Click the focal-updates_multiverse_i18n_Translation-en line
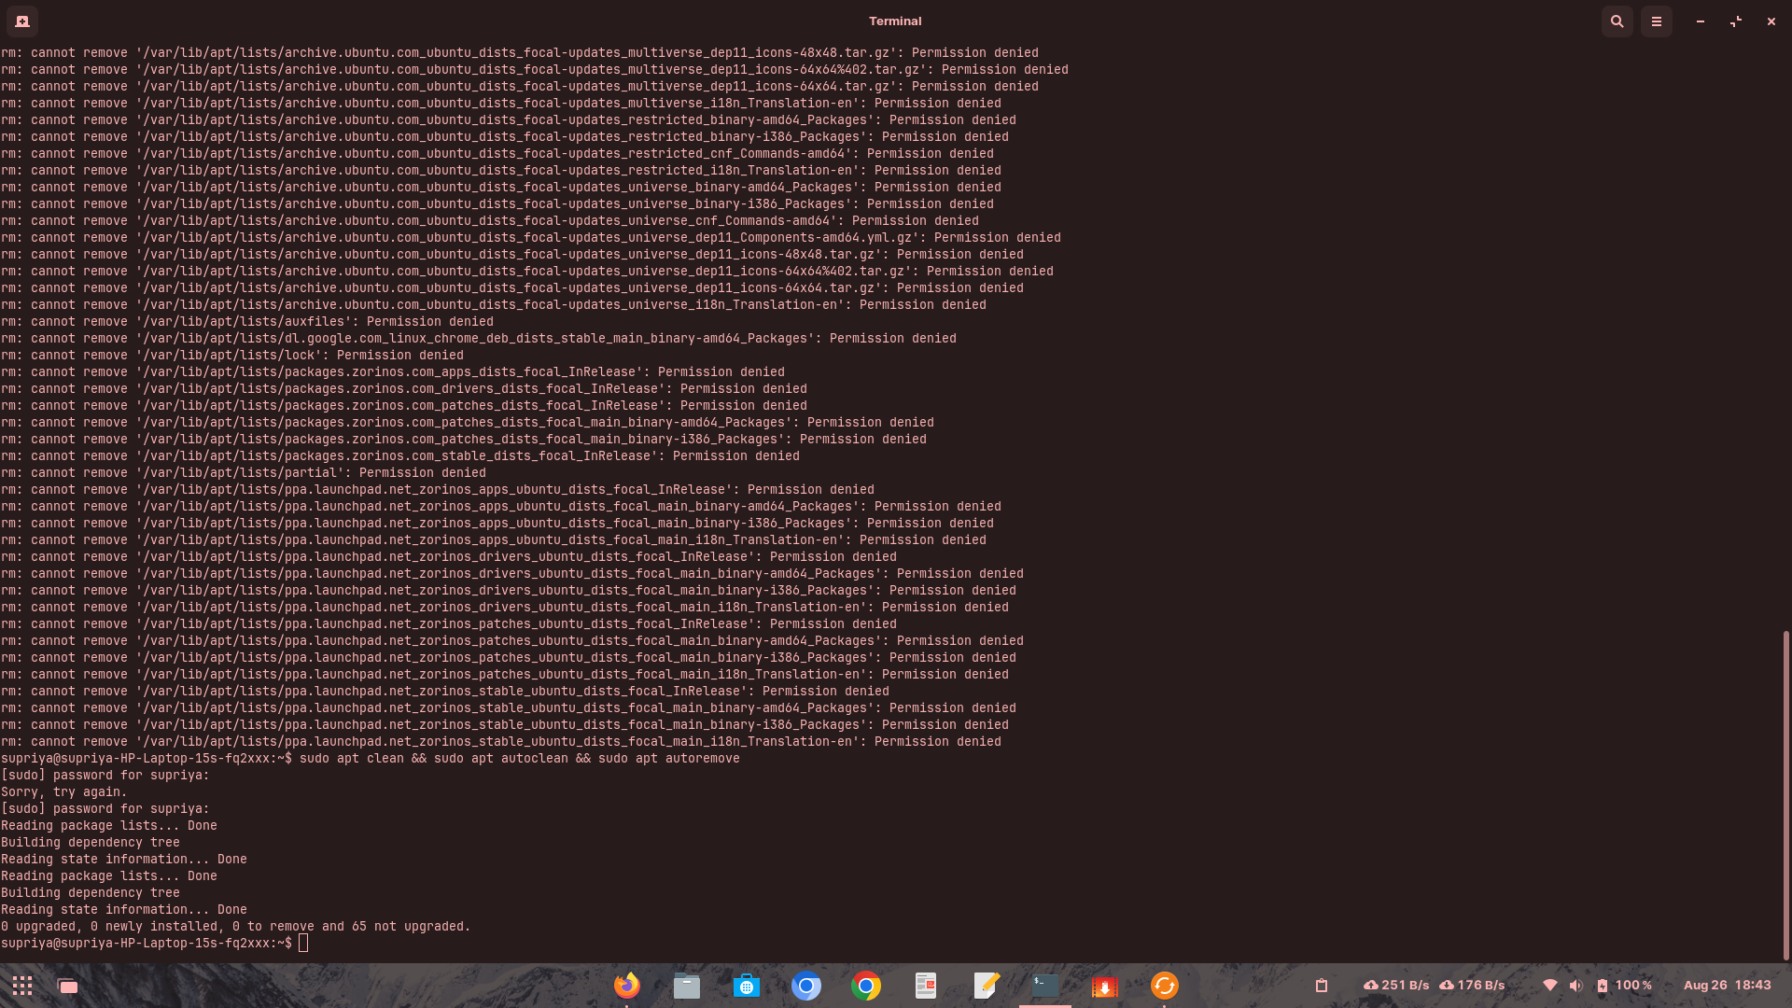The height and width of the screenshot is (1008, 1792). 500,104
